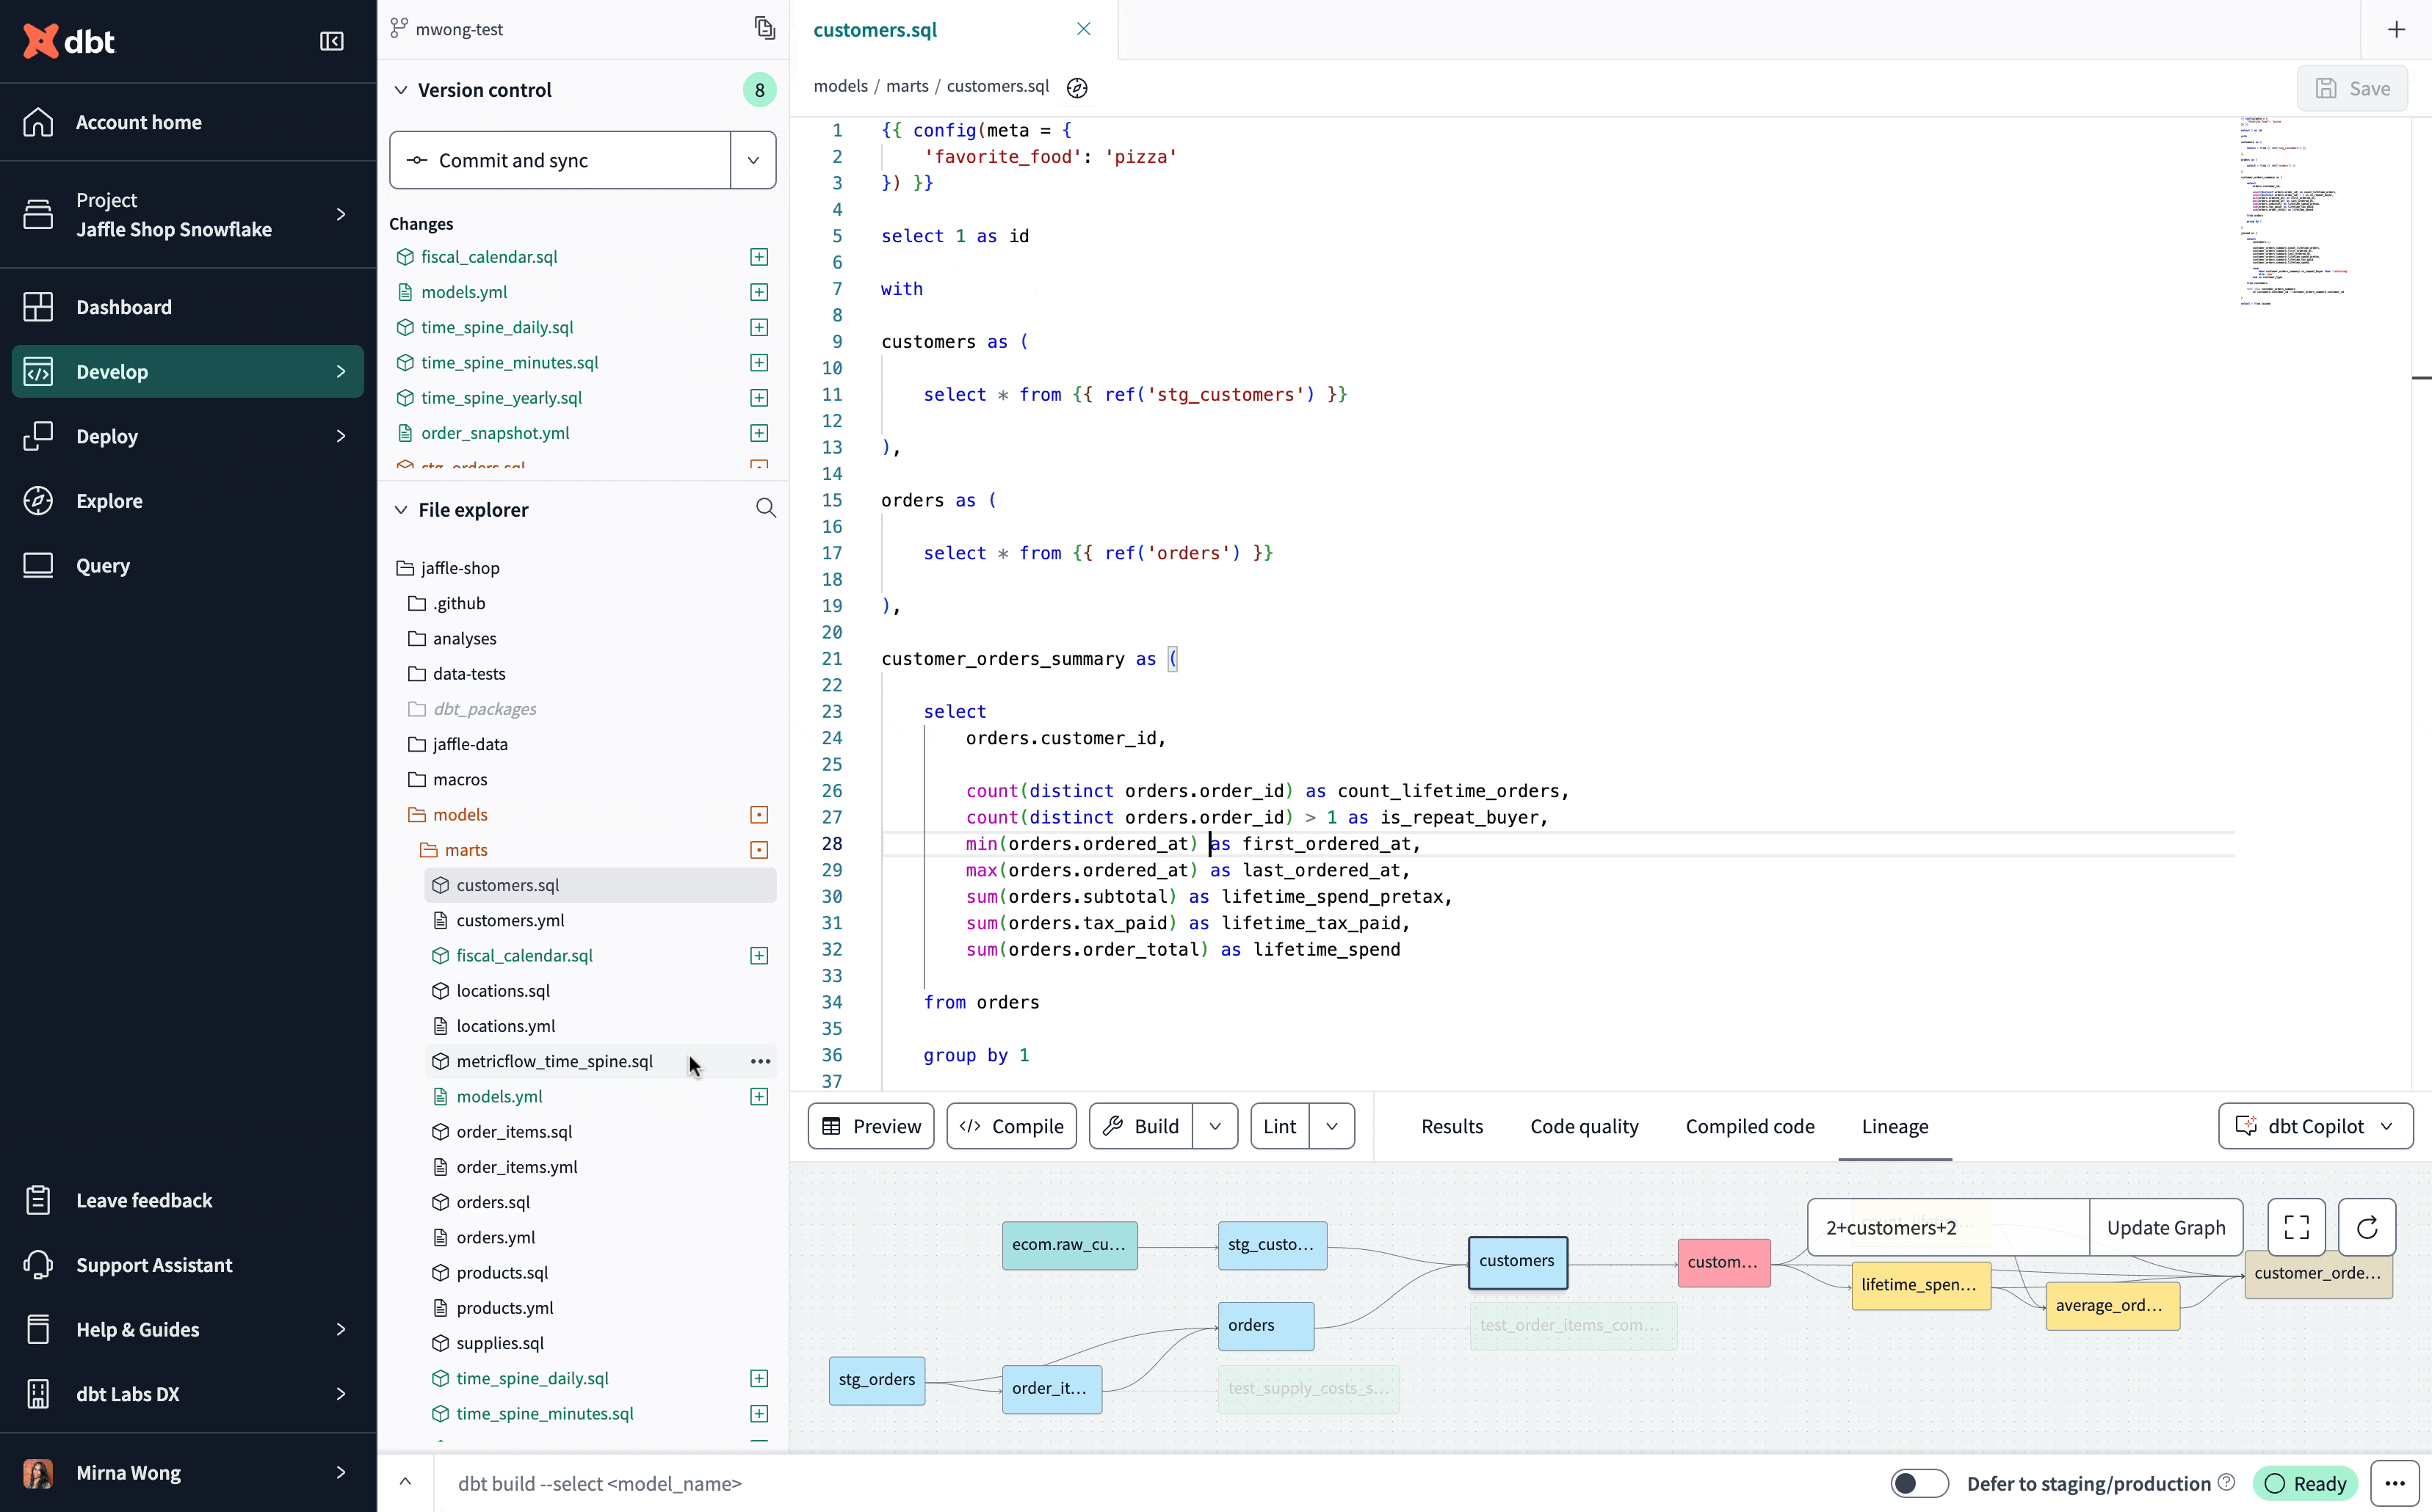This screenshot has width=2432, height=1512.
Task: Open Support Assistant from sidebar
Action: [x=156, y=1264]
